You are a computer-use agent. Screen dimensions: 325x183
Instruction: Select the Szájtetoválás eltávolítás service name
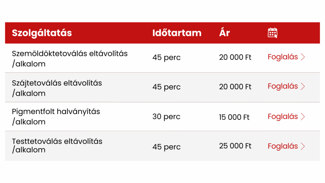(57, 83)
